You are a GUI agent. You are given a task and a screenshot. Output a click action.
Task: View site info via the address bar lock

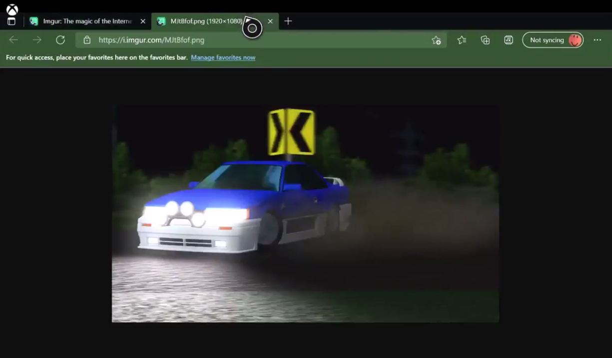87,40
